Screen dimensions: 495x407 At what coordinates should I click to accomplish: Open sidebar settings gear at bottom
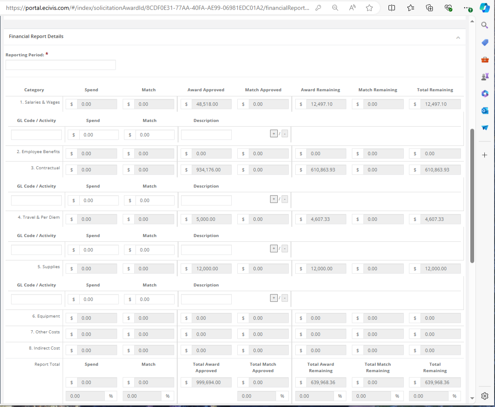[484, 396]
